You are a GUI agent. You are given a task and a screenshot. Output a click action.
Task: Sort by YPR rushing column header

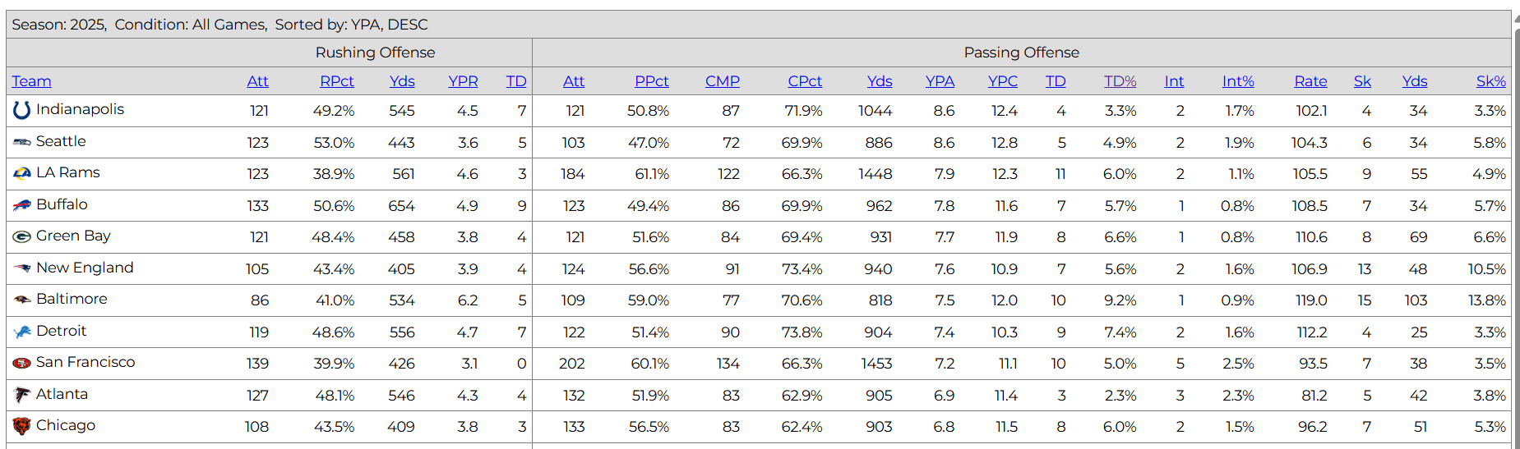coord(463,81)
